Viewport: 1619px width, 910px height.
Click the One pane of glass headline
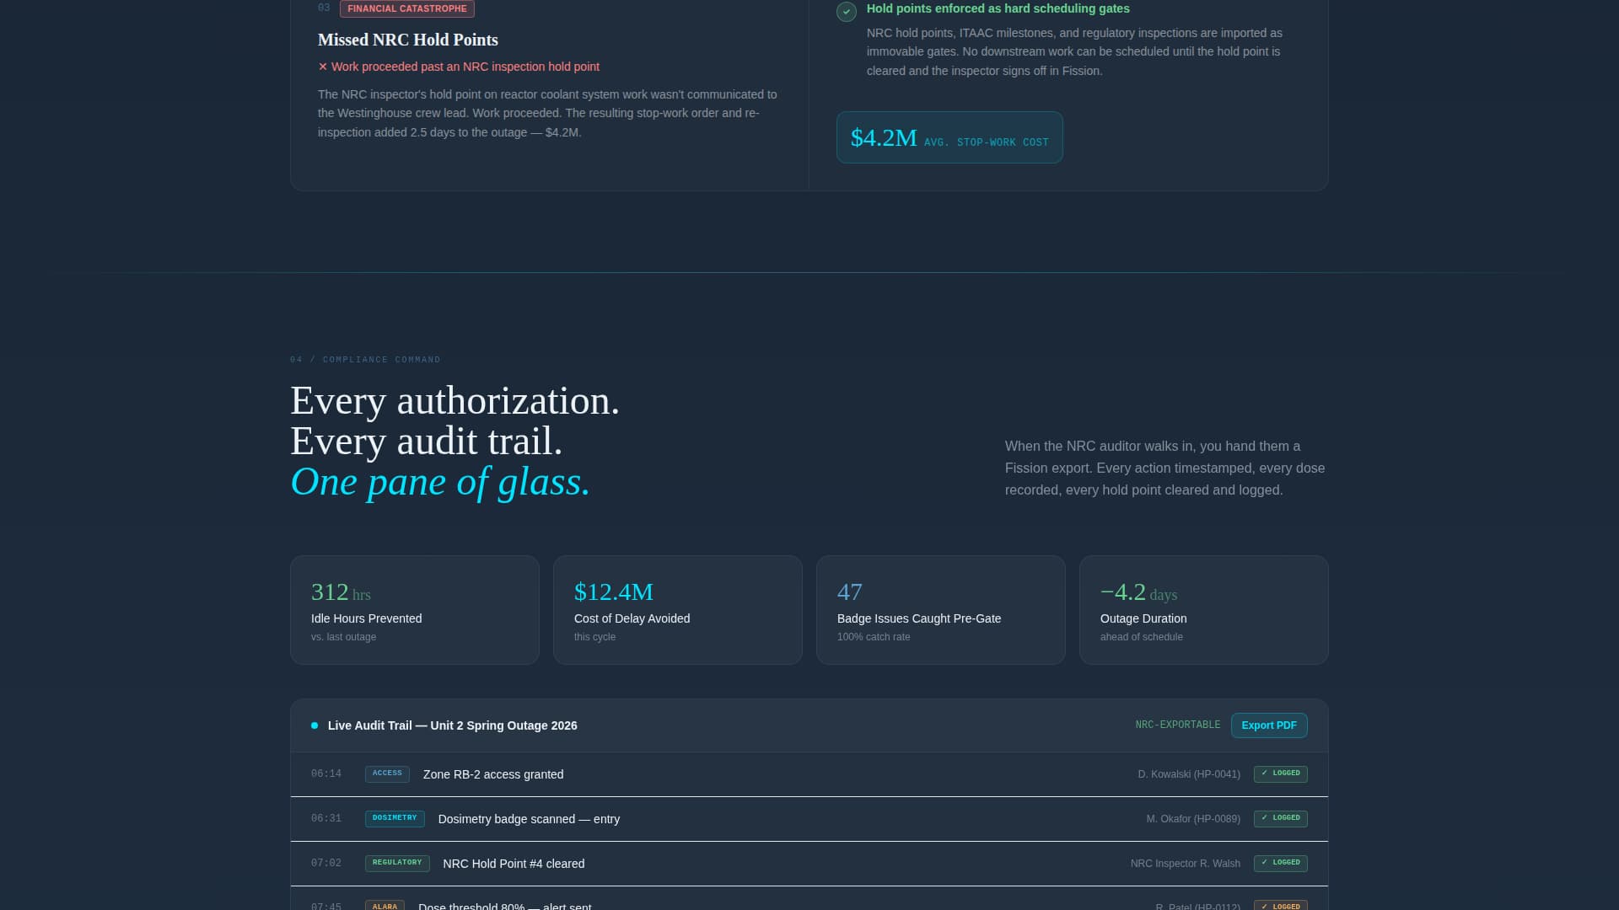click(440, 482)
